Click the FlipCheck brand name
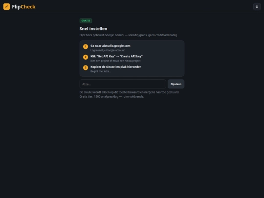This screenshot has height=198, width=264. (x=23, y=7)
